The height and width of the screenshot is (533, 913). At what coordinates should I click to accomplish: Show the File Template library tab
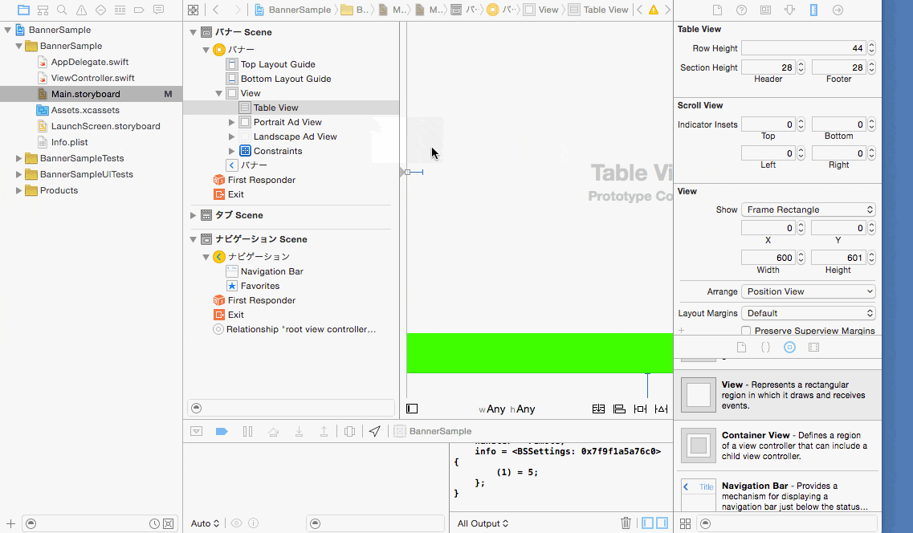(741, 348)
